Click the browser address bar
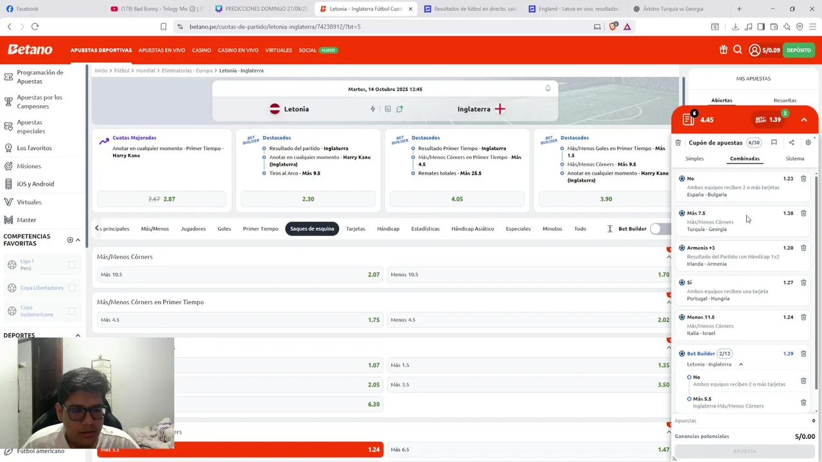This screenshot has width=822, height=462. click(x=385, y=26)
